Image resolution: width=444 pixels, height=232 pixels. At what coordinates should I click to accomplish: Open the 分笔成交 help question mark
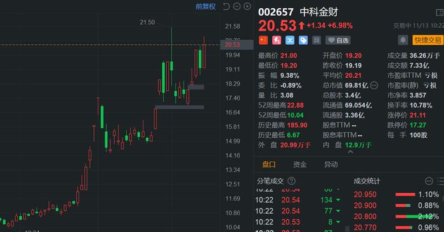click(291, 181)
